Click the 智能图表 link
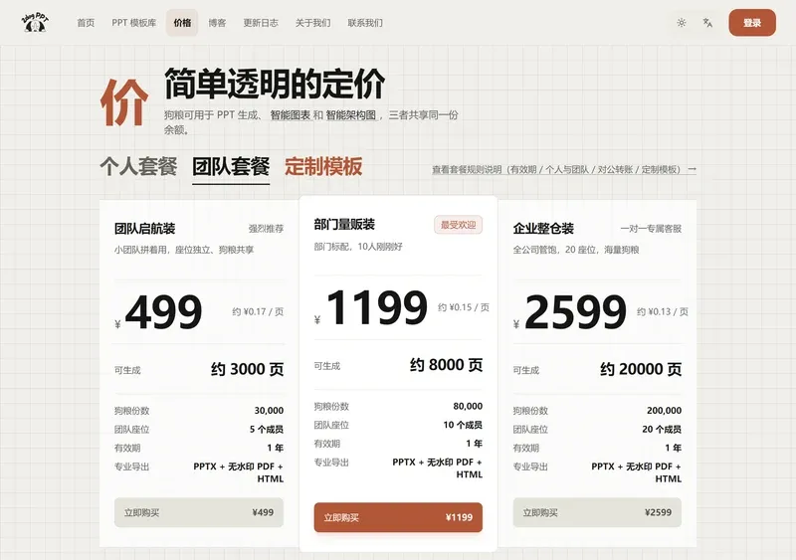Viewport: 796px width, 560px height. 290,115
